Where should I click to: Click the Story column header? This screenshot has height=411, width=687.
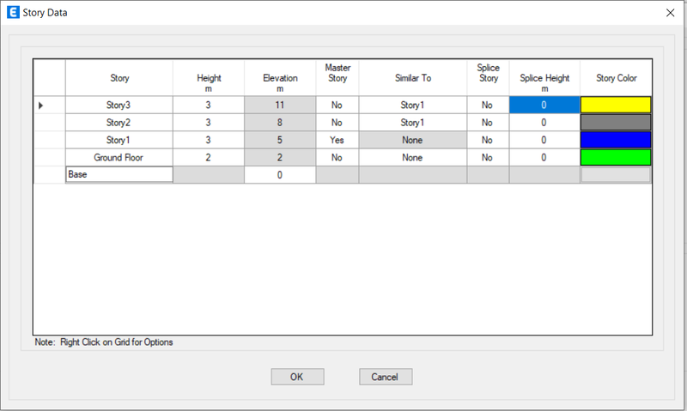pyautogui.click(x=119, y=78)
